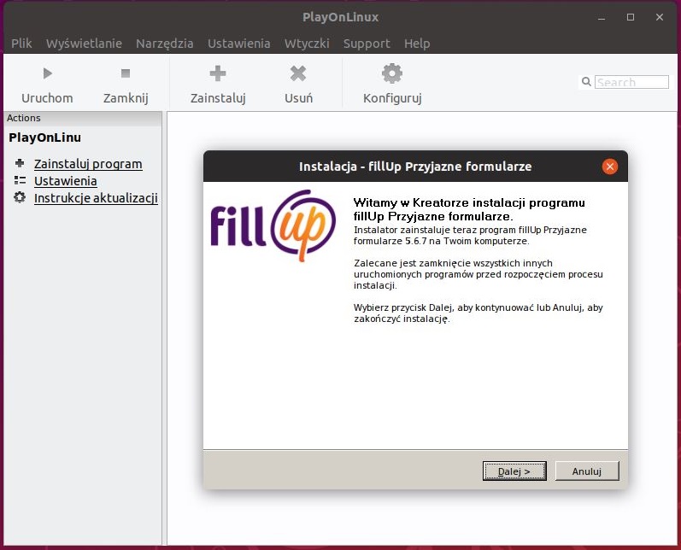Click the Konfiguruj toolbar label
This screenshot has height=550, width=681.
click(392, 98)
